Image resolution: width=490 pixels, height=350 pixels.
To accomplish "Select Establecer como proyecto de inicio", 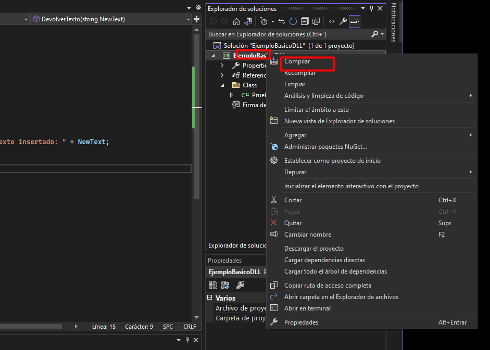I will click(332, 161).
